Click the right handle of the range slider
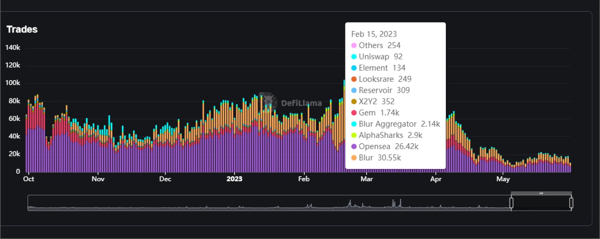 click(571, 203)
